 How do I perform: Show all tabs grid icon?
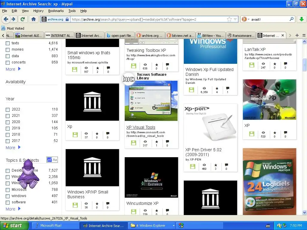(304, 35)
